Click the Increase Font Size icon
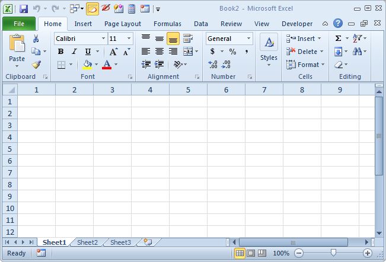 [x=113, y=52]
